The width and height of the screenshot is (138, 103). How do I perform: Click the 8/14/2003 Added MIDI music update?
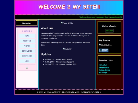pyautogui.click(x=59, y=59)
